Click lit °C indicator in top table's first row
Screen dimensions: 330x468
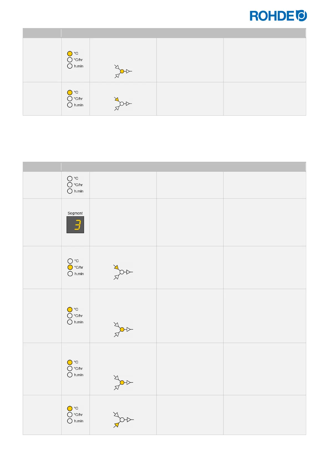(x=70, y=53)
